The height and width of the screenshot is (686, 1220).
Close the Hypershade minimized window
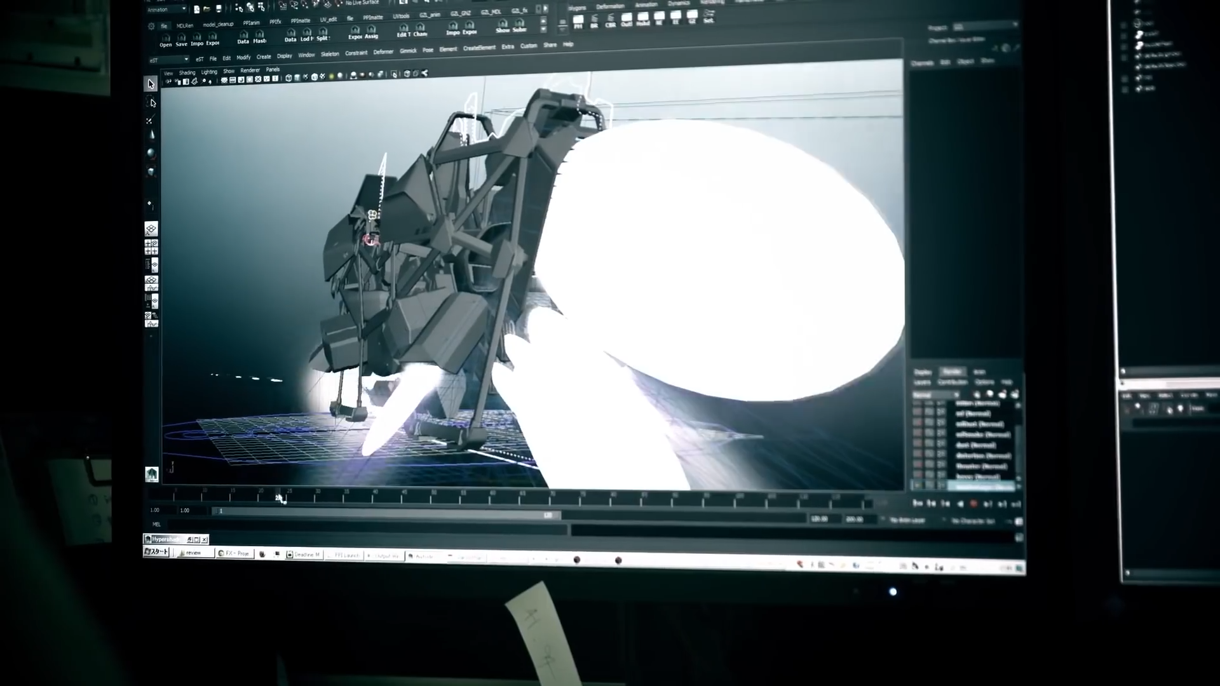click(205, 540)
